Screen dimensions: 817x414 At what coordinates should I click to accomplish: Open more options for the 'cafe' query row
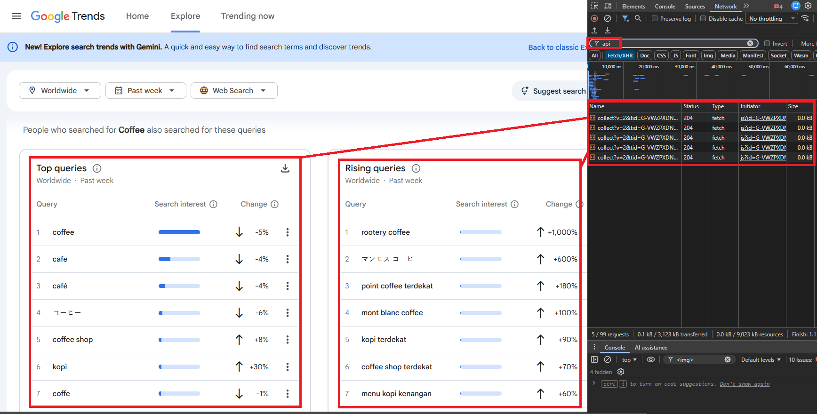(288, 259)
